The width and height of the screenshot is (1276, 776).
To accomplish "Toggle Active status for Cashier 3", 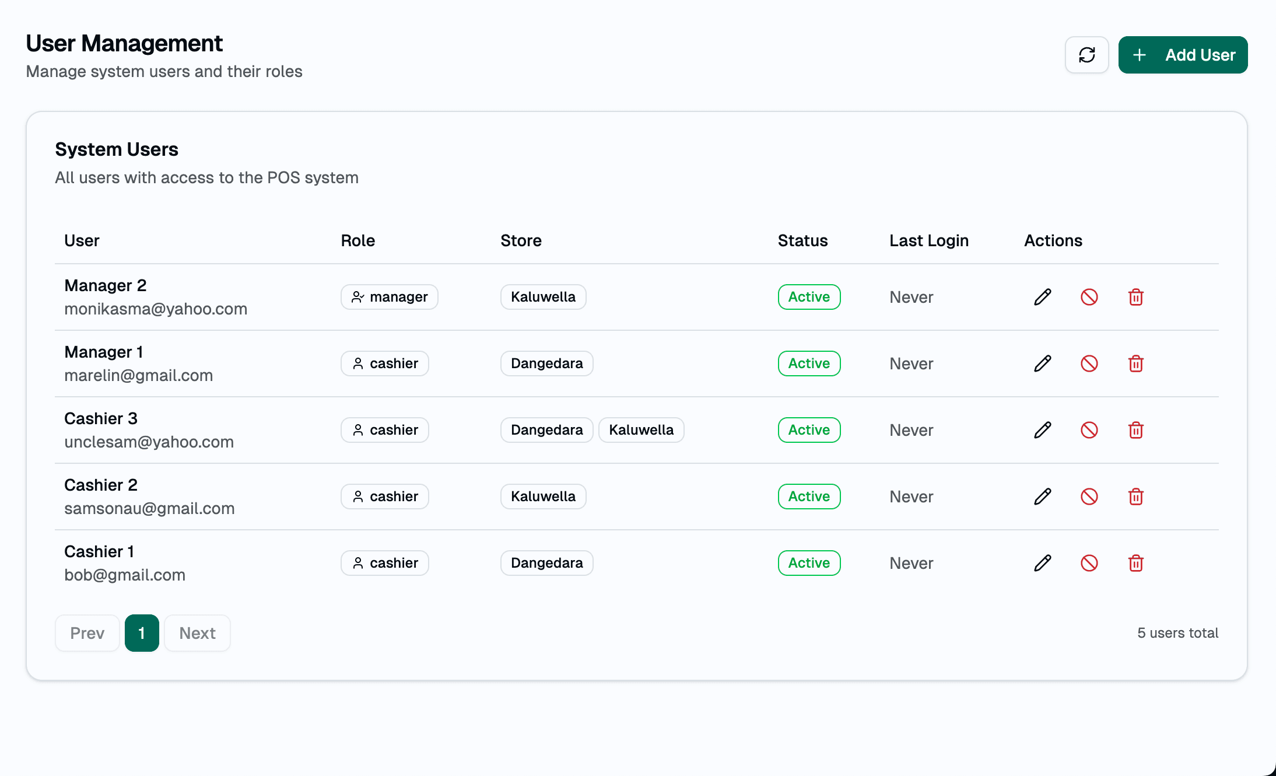I will click(809, 430).
